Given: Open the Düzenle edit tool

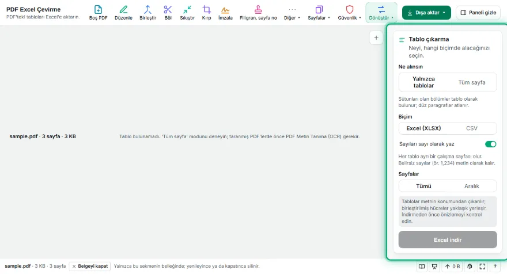Looking at the screenshot, I should pos(123,13).
